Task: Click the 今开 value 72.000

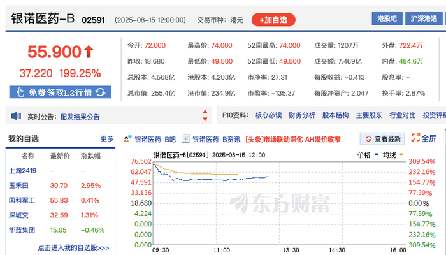Action: tap(155, 45)
